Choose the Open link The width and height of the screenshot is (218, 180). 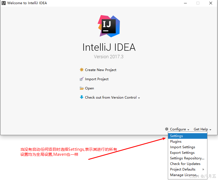(89, 88)
